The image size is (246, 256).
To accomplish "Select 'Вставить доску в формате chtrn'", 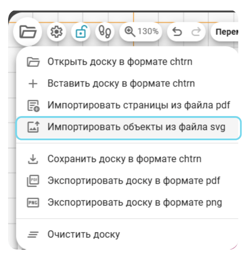I will tap(127, 84).
